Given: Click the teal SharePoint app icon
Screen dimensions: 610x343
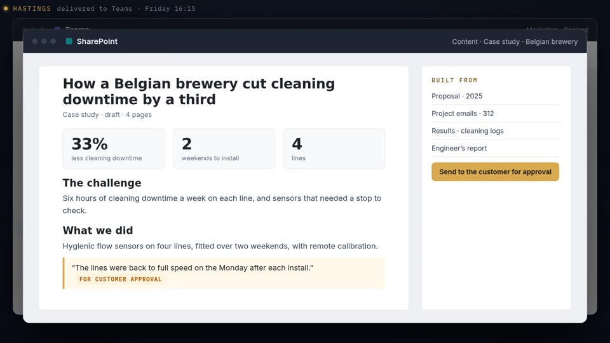Looking at the screenshot, I should [x=69, y=41].
